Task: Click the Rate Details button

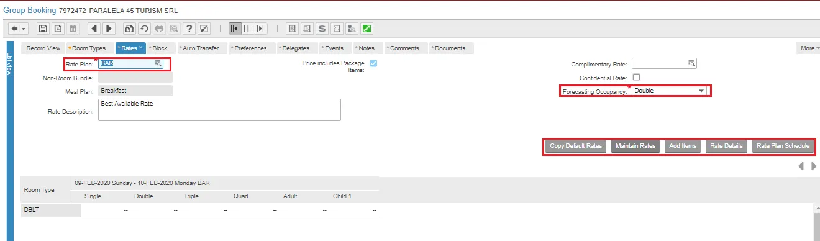Action: coord(726,146)
